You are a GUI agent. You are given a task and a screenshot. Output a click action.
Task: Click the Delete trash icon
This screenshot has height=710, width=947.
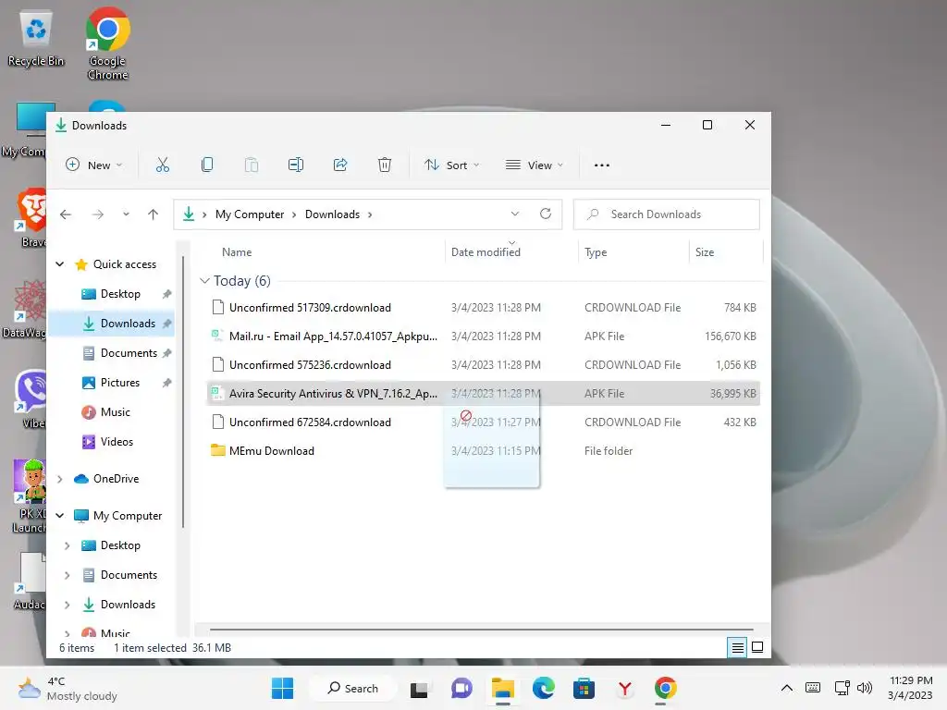[385, 165]
